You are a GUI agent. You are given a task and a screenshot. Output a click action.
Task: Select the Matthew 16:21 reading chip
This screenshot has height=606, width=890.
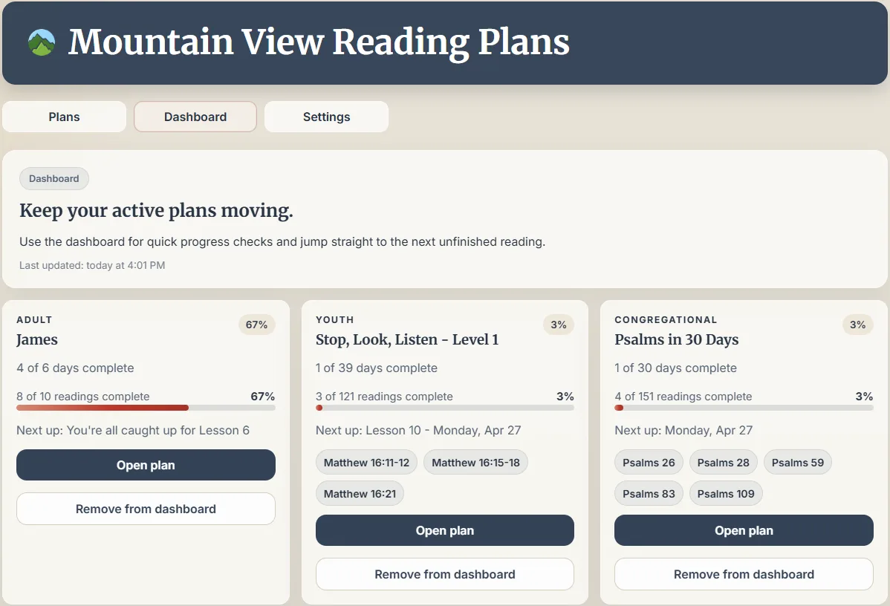click(360, 493)
